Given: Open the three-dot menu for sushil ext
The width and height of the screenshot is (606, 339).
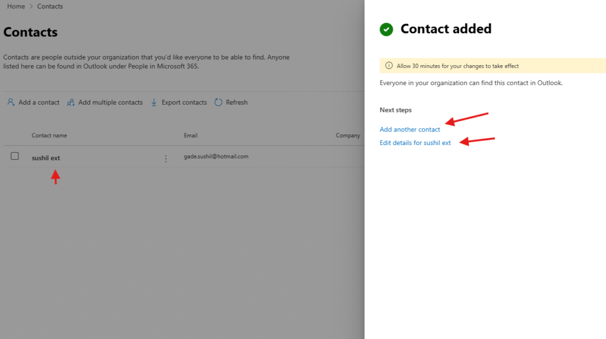Looking at the screenshot, I should 166,159.
